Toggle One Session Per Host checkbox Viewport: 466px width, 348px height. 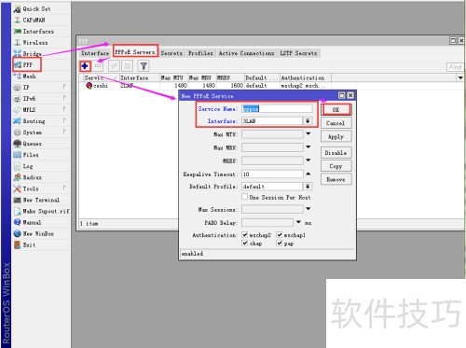245,197
